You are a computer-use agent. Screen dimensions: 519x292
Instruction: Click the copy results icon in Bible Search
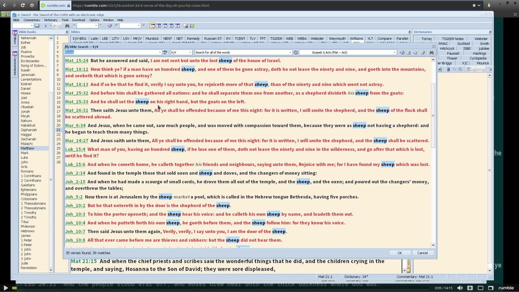tap(415, 52)
